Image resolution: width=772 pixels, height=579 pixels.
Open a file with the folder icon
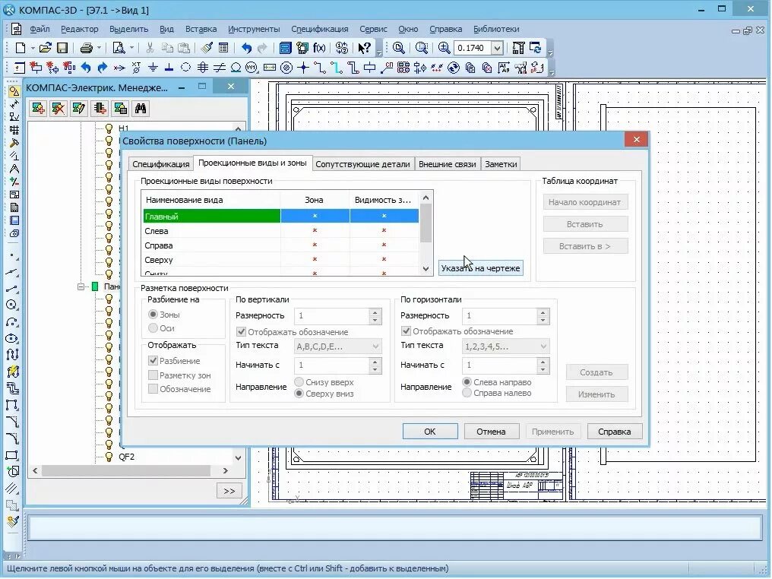pos(46,48)
